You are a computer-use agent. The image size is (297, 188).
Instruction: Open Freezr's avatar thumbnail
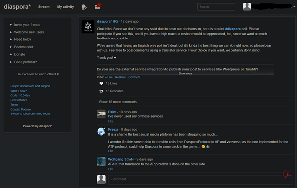point(101,131)
